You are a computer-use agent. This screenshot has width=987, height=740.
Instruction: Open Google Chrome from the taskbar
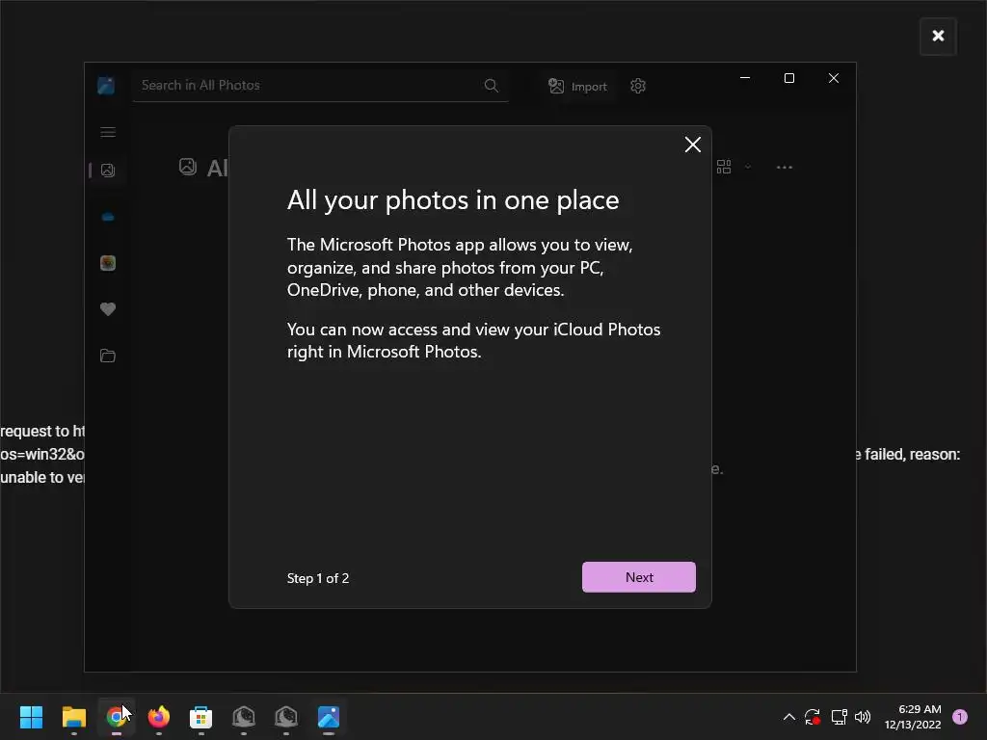[116, 717]
